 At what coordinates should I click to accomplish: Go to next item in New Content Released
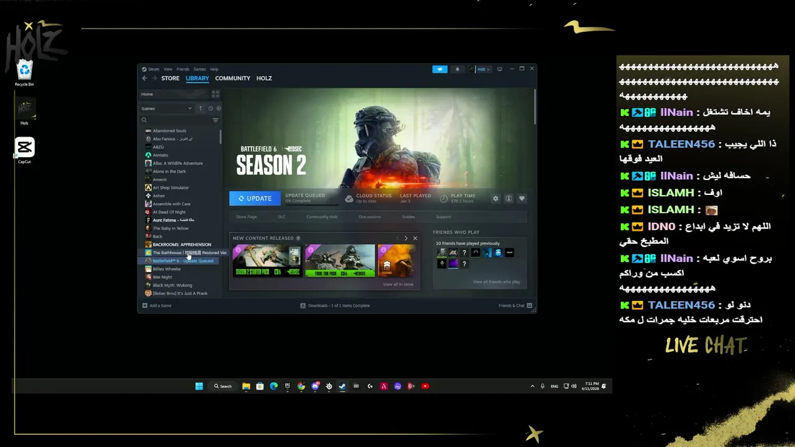pos(406,238)
